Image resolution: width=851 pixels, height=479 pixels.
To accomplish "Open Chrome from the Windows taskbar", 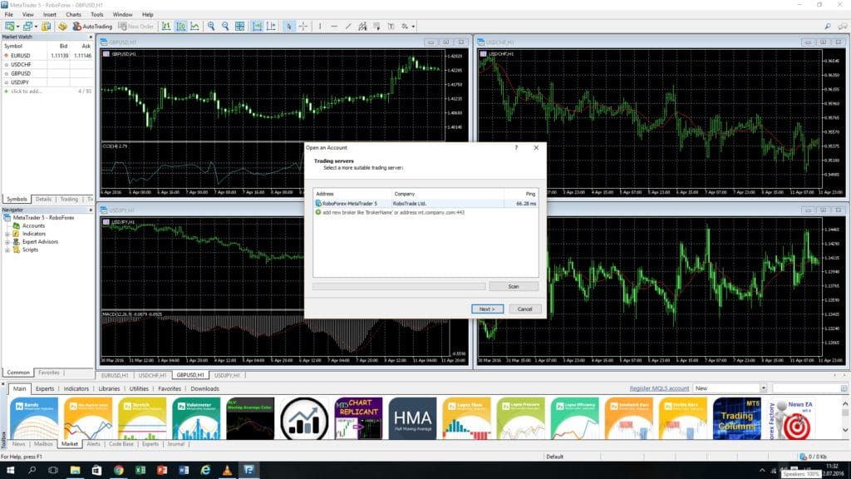I will 118,471.
